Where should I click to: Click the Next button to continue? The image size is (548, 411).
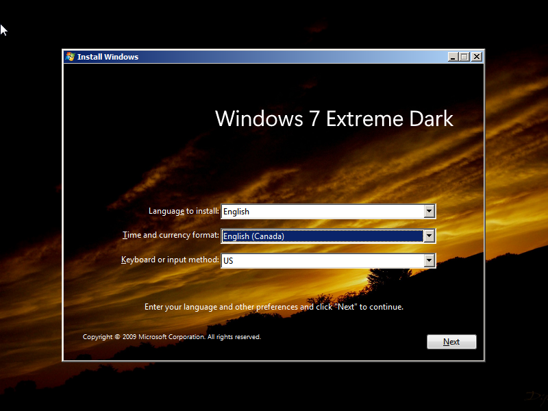point(451,341)
